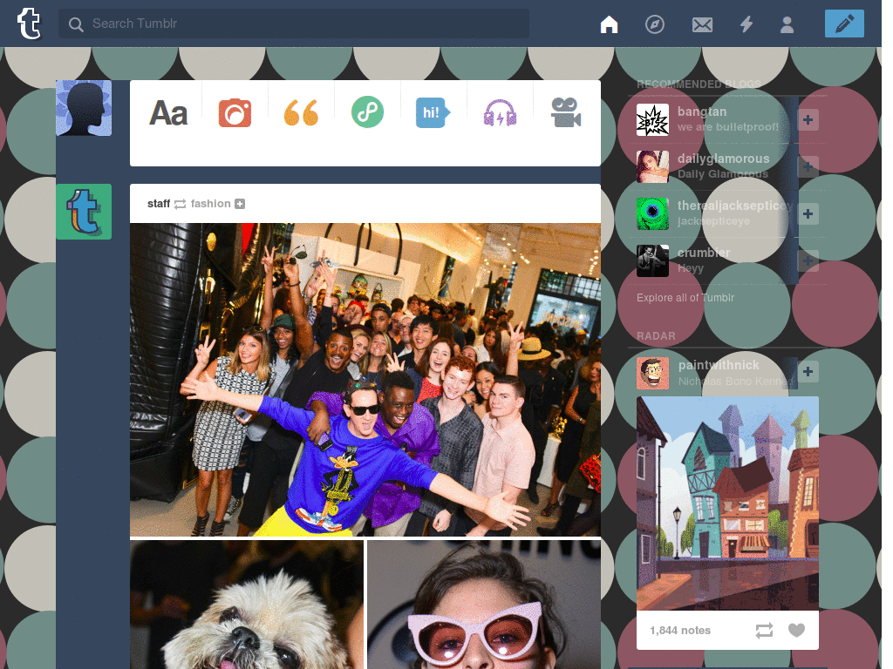Create a new Quote post

[301, 112]
